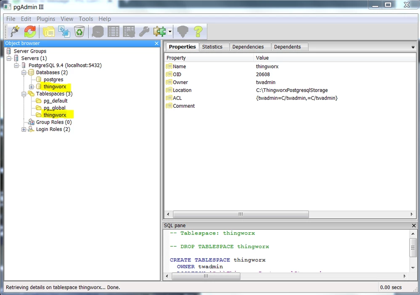
Task: Click the PostgreSQL 9.4 server icon
Action: tap(24, 65)
